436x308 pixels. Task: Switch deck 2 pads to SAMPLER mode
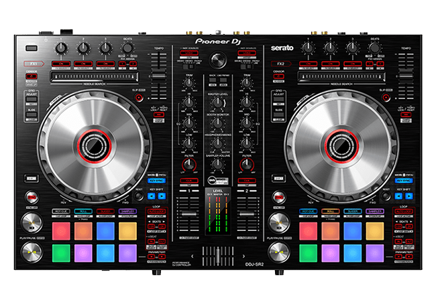[375, 212]
